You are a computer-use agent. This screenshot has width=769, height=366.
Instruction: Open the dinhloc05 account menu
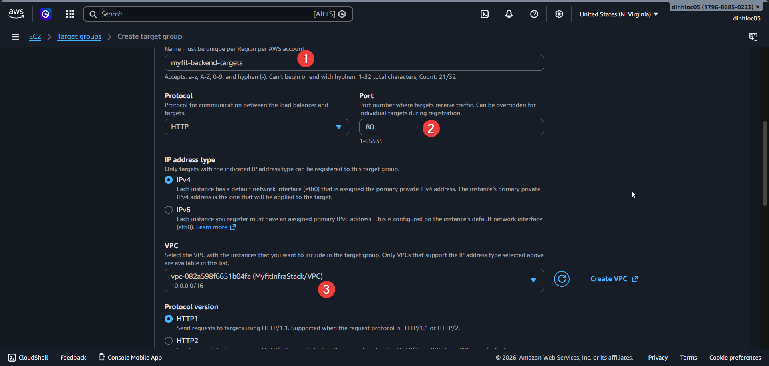pos(715,6)
